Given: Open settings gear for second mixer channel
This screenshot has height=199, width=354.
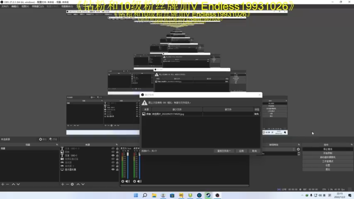Looking at the screenshot, I should click(135, 181).
